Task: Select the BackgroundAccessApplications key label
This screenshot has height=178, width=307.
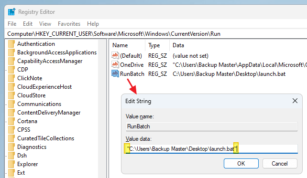Action: 57,52
